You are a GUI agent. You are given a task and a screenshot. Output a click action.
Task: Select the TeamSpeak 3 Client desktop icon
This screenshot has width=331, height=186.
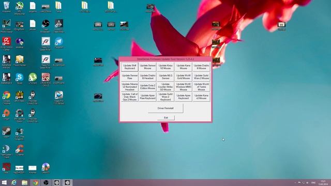coord(6,151)
